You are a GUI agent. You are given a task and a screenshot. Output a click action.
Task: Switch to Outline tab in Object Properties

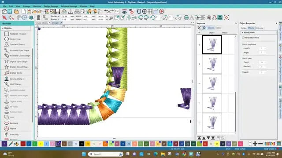tap(244, 28)
